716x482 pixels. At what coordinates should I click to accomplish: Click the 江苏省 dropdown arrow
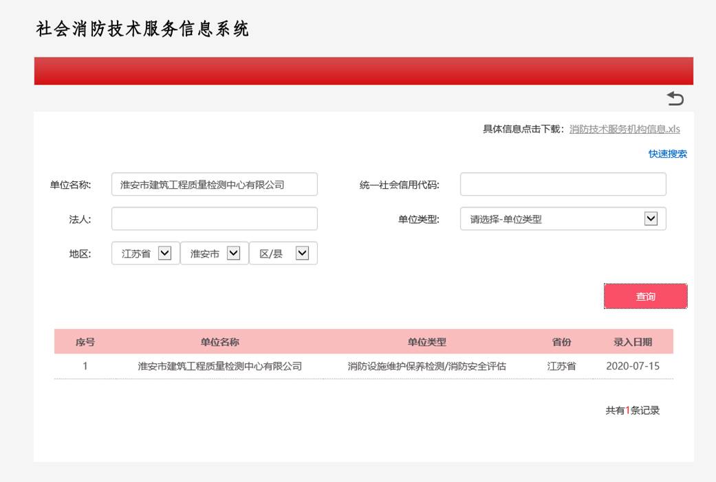[164, 253]
